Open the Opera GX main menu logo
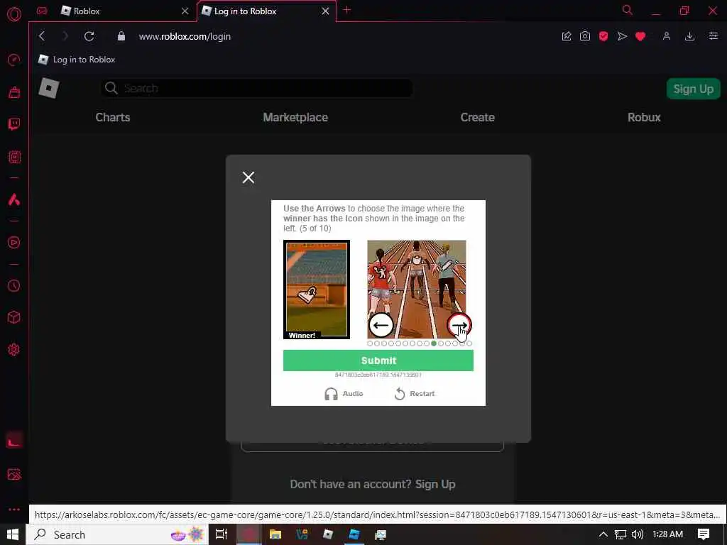 click(x=14, y=13)
